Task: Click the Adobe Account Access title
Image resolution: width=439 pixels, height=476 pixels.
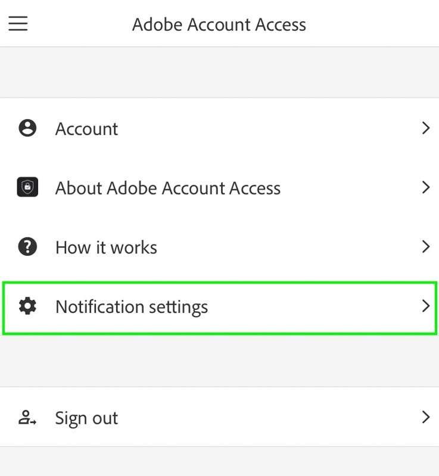Action: pyautogui.click(x=219, y=24)
